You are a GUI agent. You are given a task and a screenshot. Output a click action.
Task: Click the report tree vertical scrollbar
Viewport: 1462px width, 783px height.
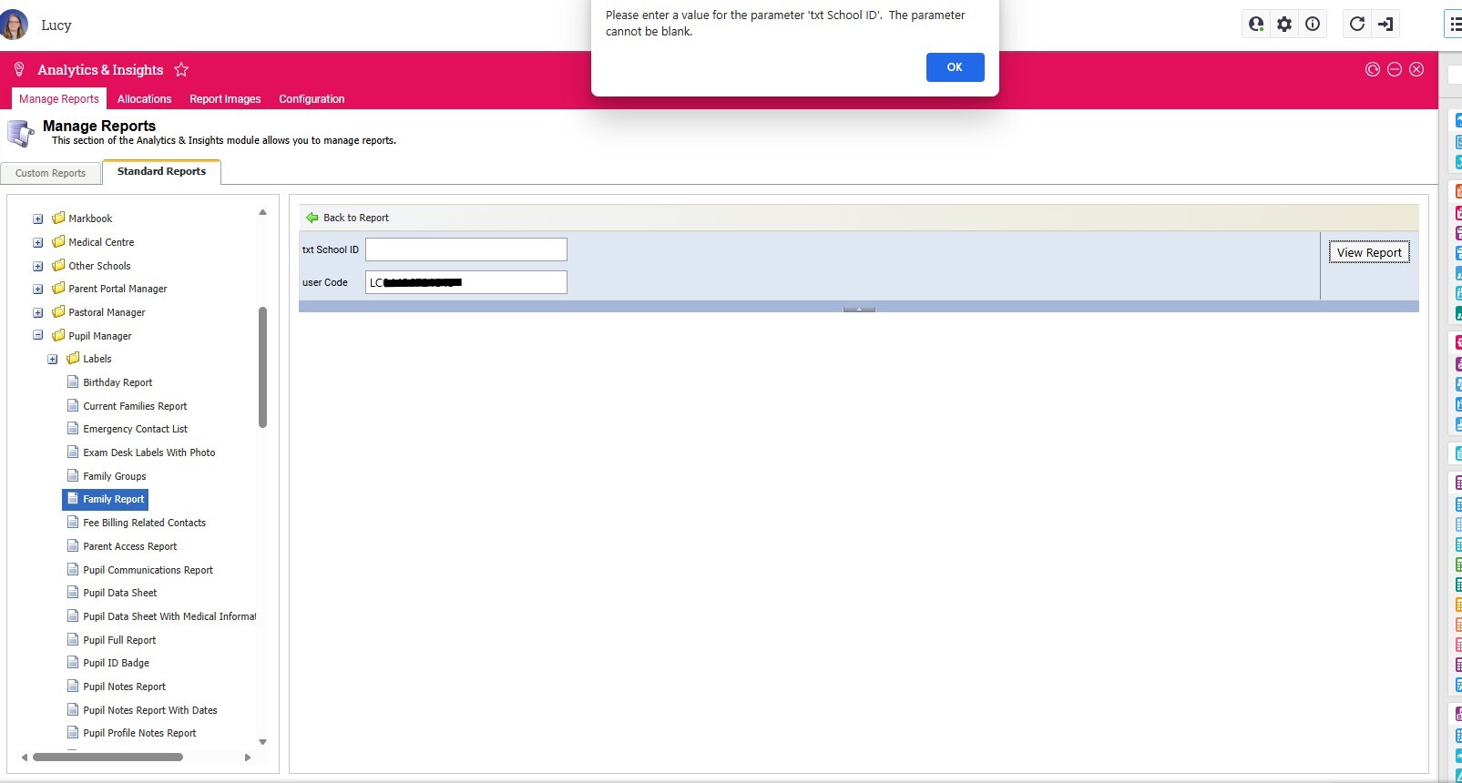[262, 367]
